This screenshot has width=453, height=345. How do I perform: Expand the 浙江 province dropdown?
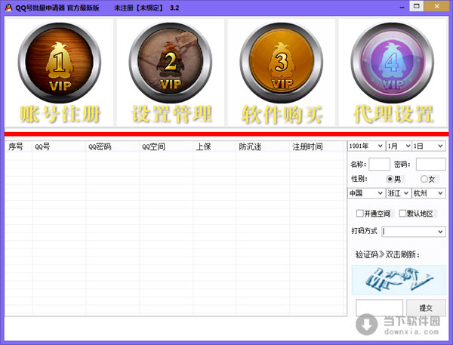coord(399,193)
